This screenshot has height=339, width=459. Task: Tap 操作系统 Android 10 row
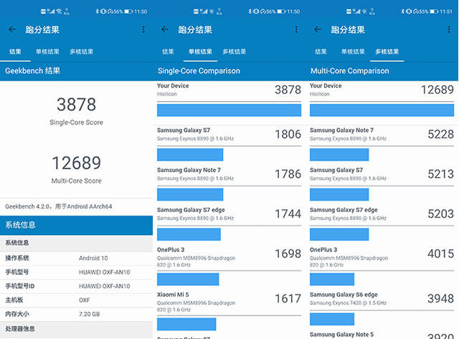76,258
